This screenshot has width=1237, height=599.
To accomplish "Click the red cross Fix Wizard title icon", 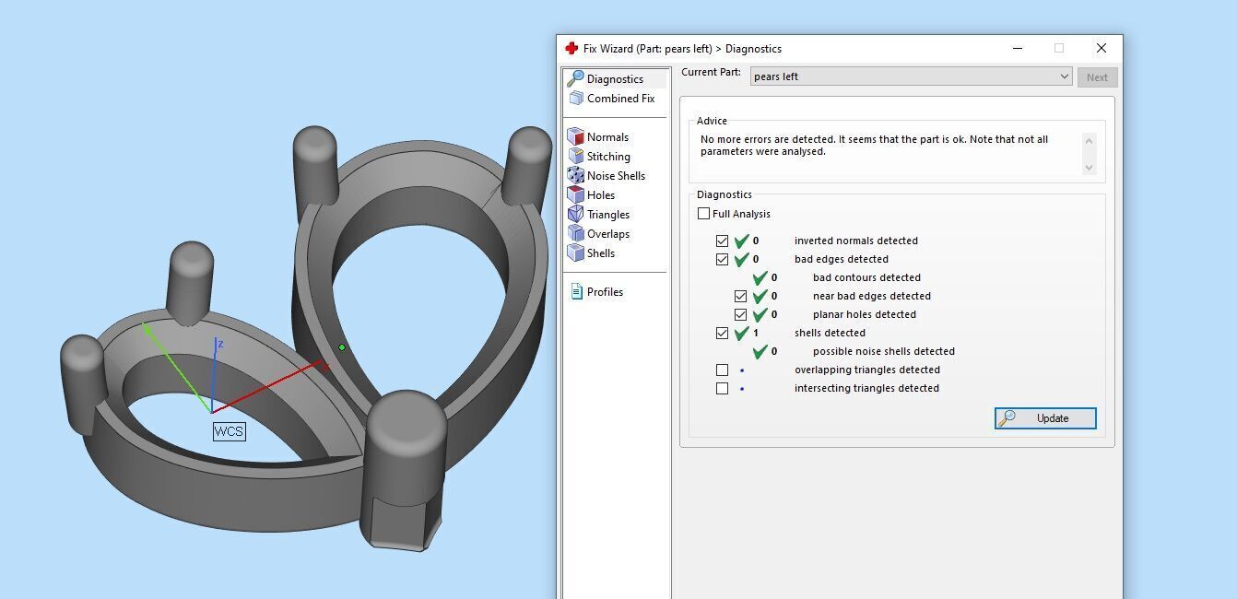I will [571, 48].
